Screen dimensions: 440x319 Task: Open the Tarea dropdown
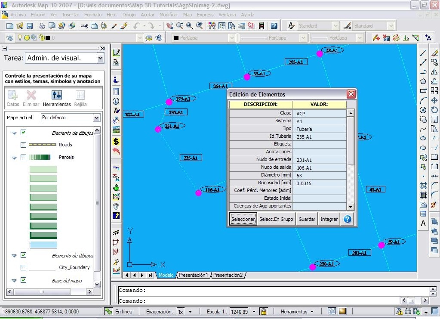point(100,58)
